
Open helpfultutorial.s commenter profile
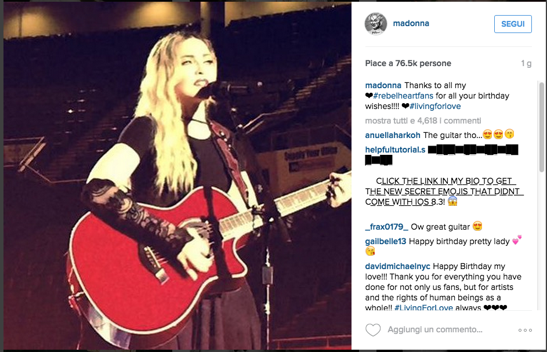395,150
